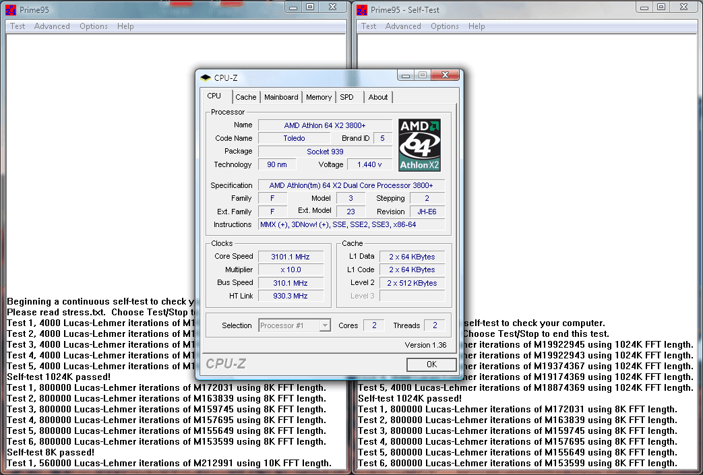Click the Multiplier value x 10.0

[x=291, y=270]
